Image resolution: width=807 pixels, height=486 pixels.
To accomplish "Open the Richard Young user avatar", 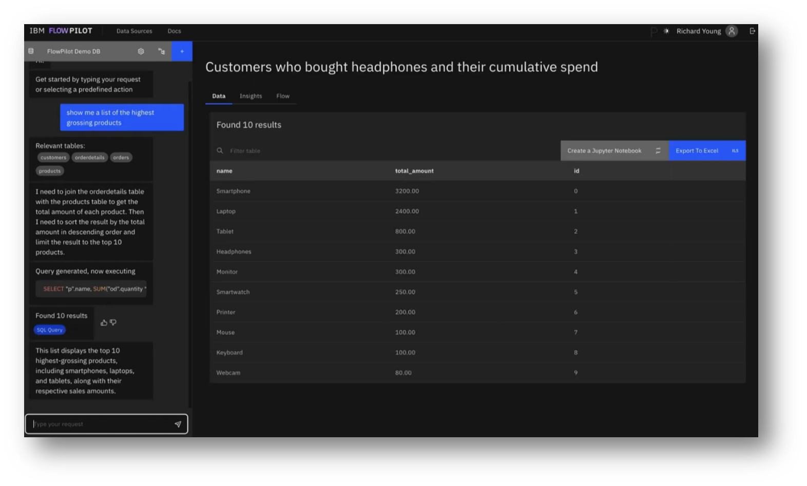I will coord(732,31).
